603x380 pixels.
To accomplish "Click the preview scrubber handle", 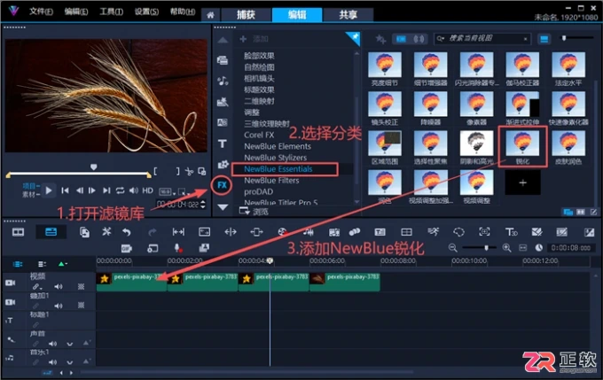I will [x=93, y=167].
